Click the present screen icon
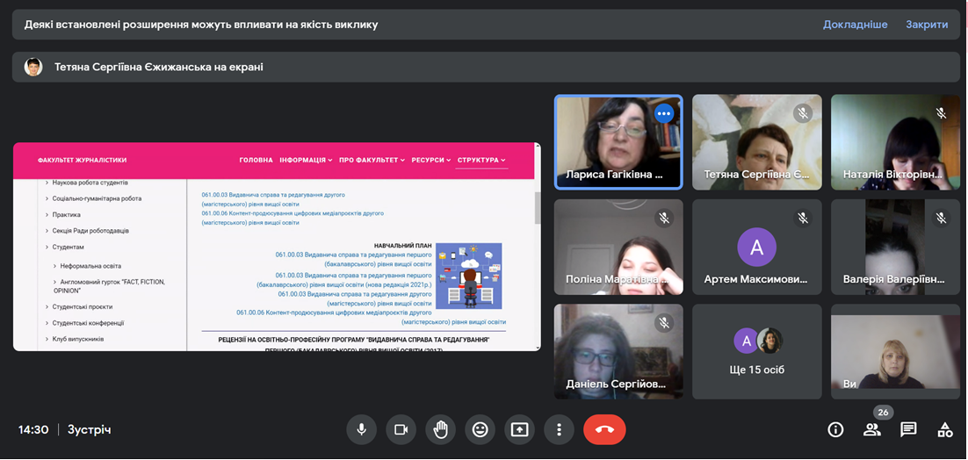Image resolution: width=968 pixels, height=460 pixels. (x=520, y=430)
